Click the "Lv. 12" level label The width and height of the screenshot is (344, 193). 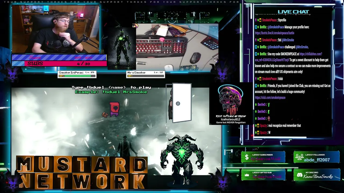pyautogui.click(x=158, y=73)
